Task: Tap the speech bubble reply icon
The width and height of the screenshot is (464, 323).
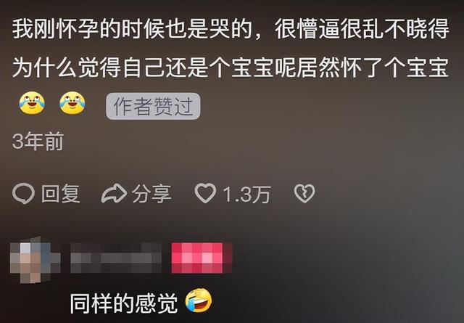Action: click(23, 194)
